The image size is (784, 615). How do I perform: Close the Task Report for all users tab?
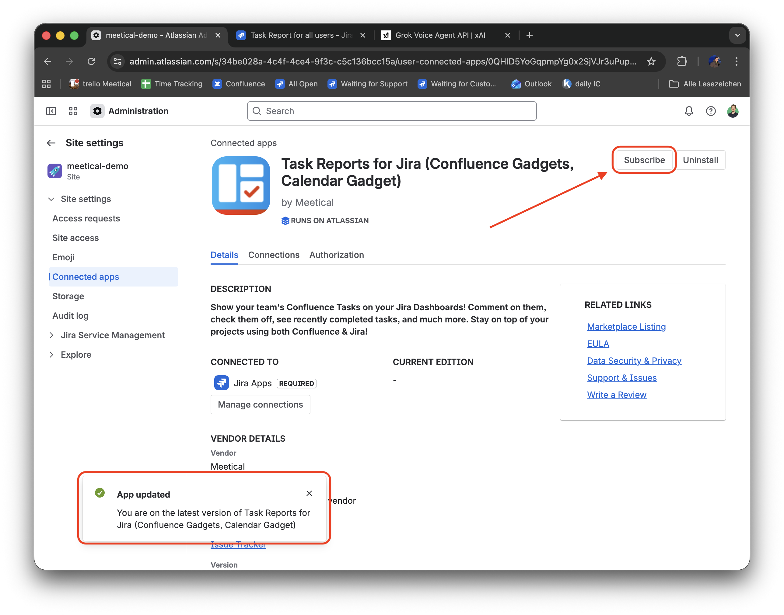click(362, 35)
